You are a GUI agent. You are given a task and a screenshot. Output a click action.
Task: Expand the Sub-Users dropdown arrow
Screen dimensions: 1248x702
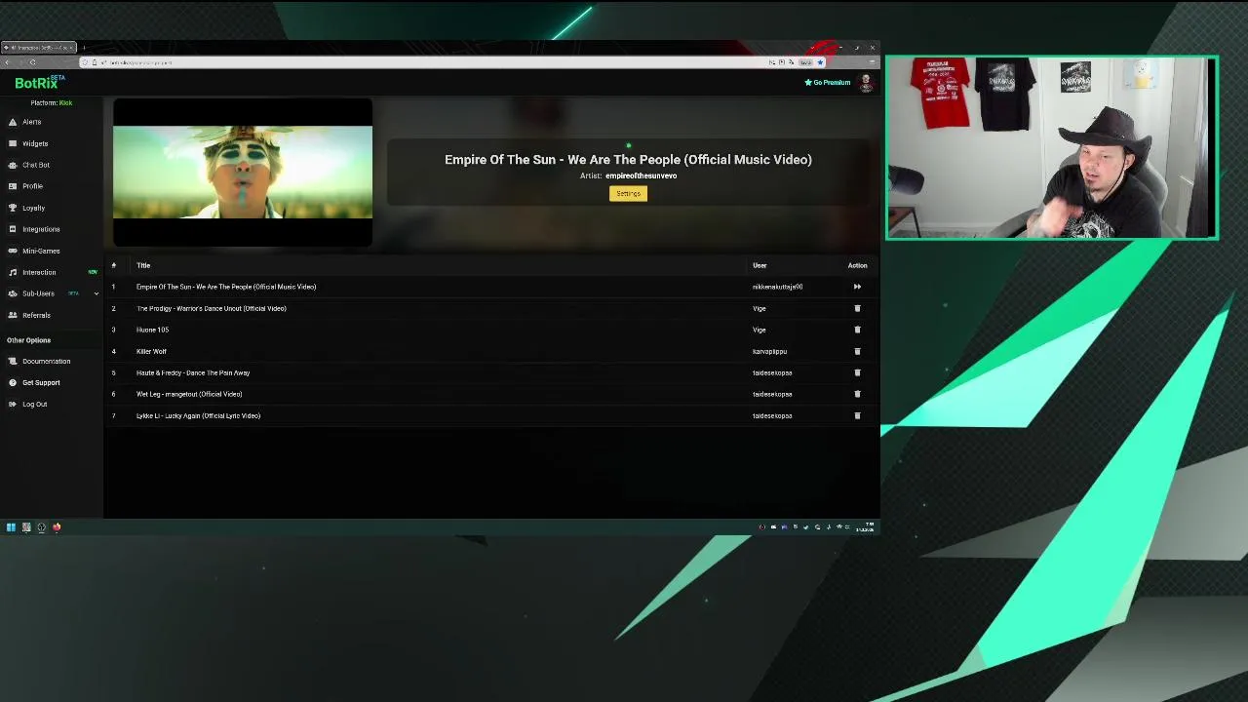coord(96,293)
